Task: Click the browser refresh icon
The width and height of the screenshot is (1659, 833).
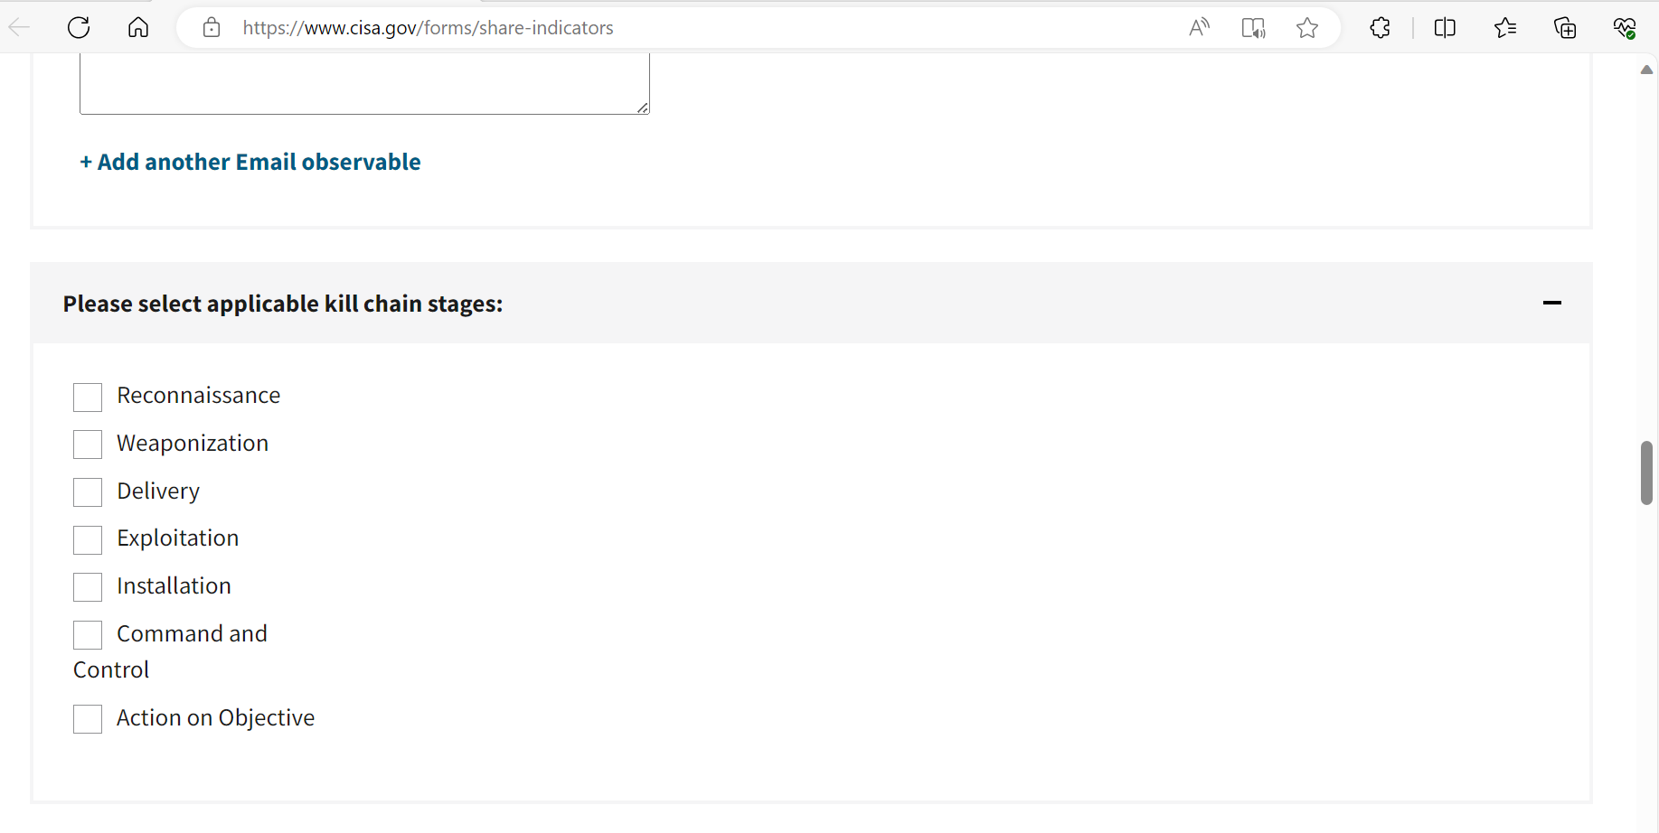Action: click(79, 28)
